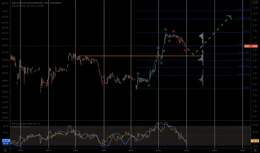Click the 2020 label on time axis
The image size is (260, 153).
(131, 150)
